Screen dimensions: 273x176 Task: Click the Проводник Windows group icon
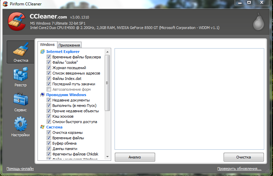[x=43, y=95]
